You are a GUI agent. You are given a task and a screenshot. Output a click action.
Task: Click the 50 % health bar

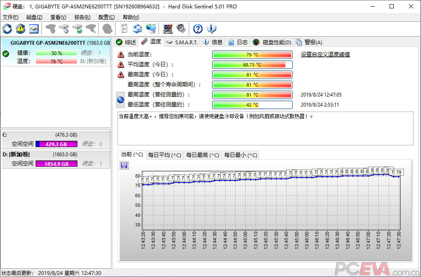click(56, 53)
